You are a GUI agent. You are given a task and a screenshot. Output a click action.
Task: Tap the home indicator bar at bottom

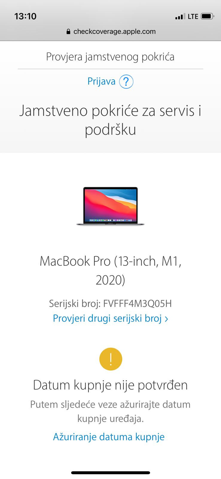111,473
